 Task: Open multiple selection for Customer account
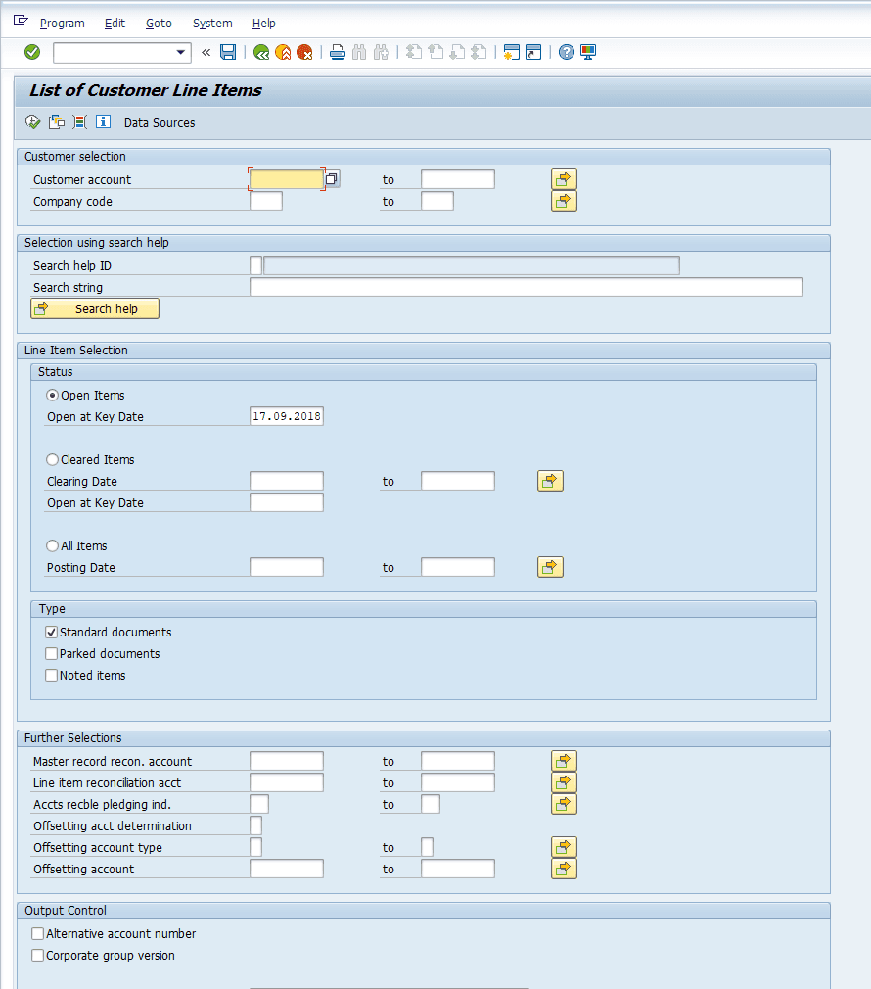pos(564,180)
